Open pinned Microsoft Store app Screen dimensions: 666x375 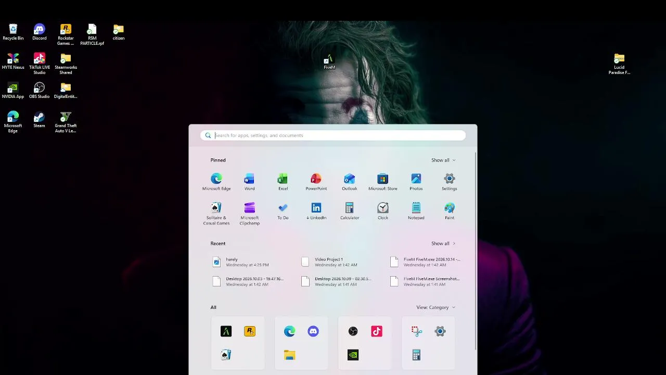pos(383,182)
